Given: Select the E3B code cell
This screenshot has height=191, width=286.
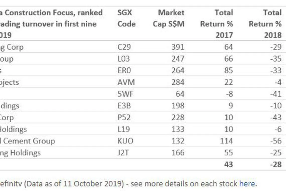Looking at the screenshot, I should pyautogui.click(x=124, y=106).
